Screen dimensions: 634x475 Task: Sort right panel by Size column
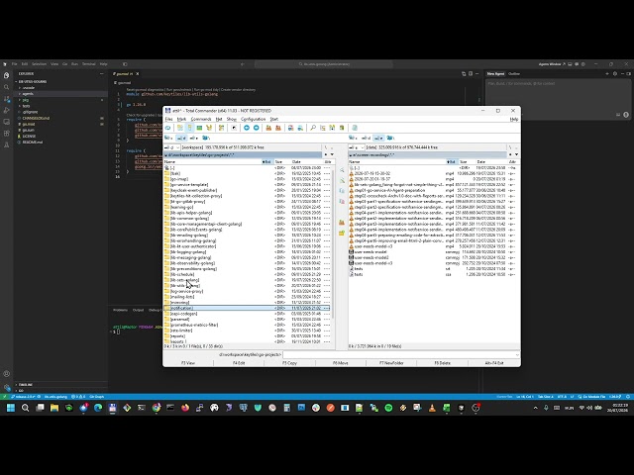[468, 162]
